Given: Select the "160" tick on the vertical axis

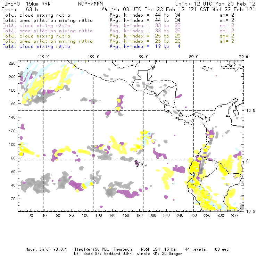Looking at the screenshot, I should pos(12,104).
